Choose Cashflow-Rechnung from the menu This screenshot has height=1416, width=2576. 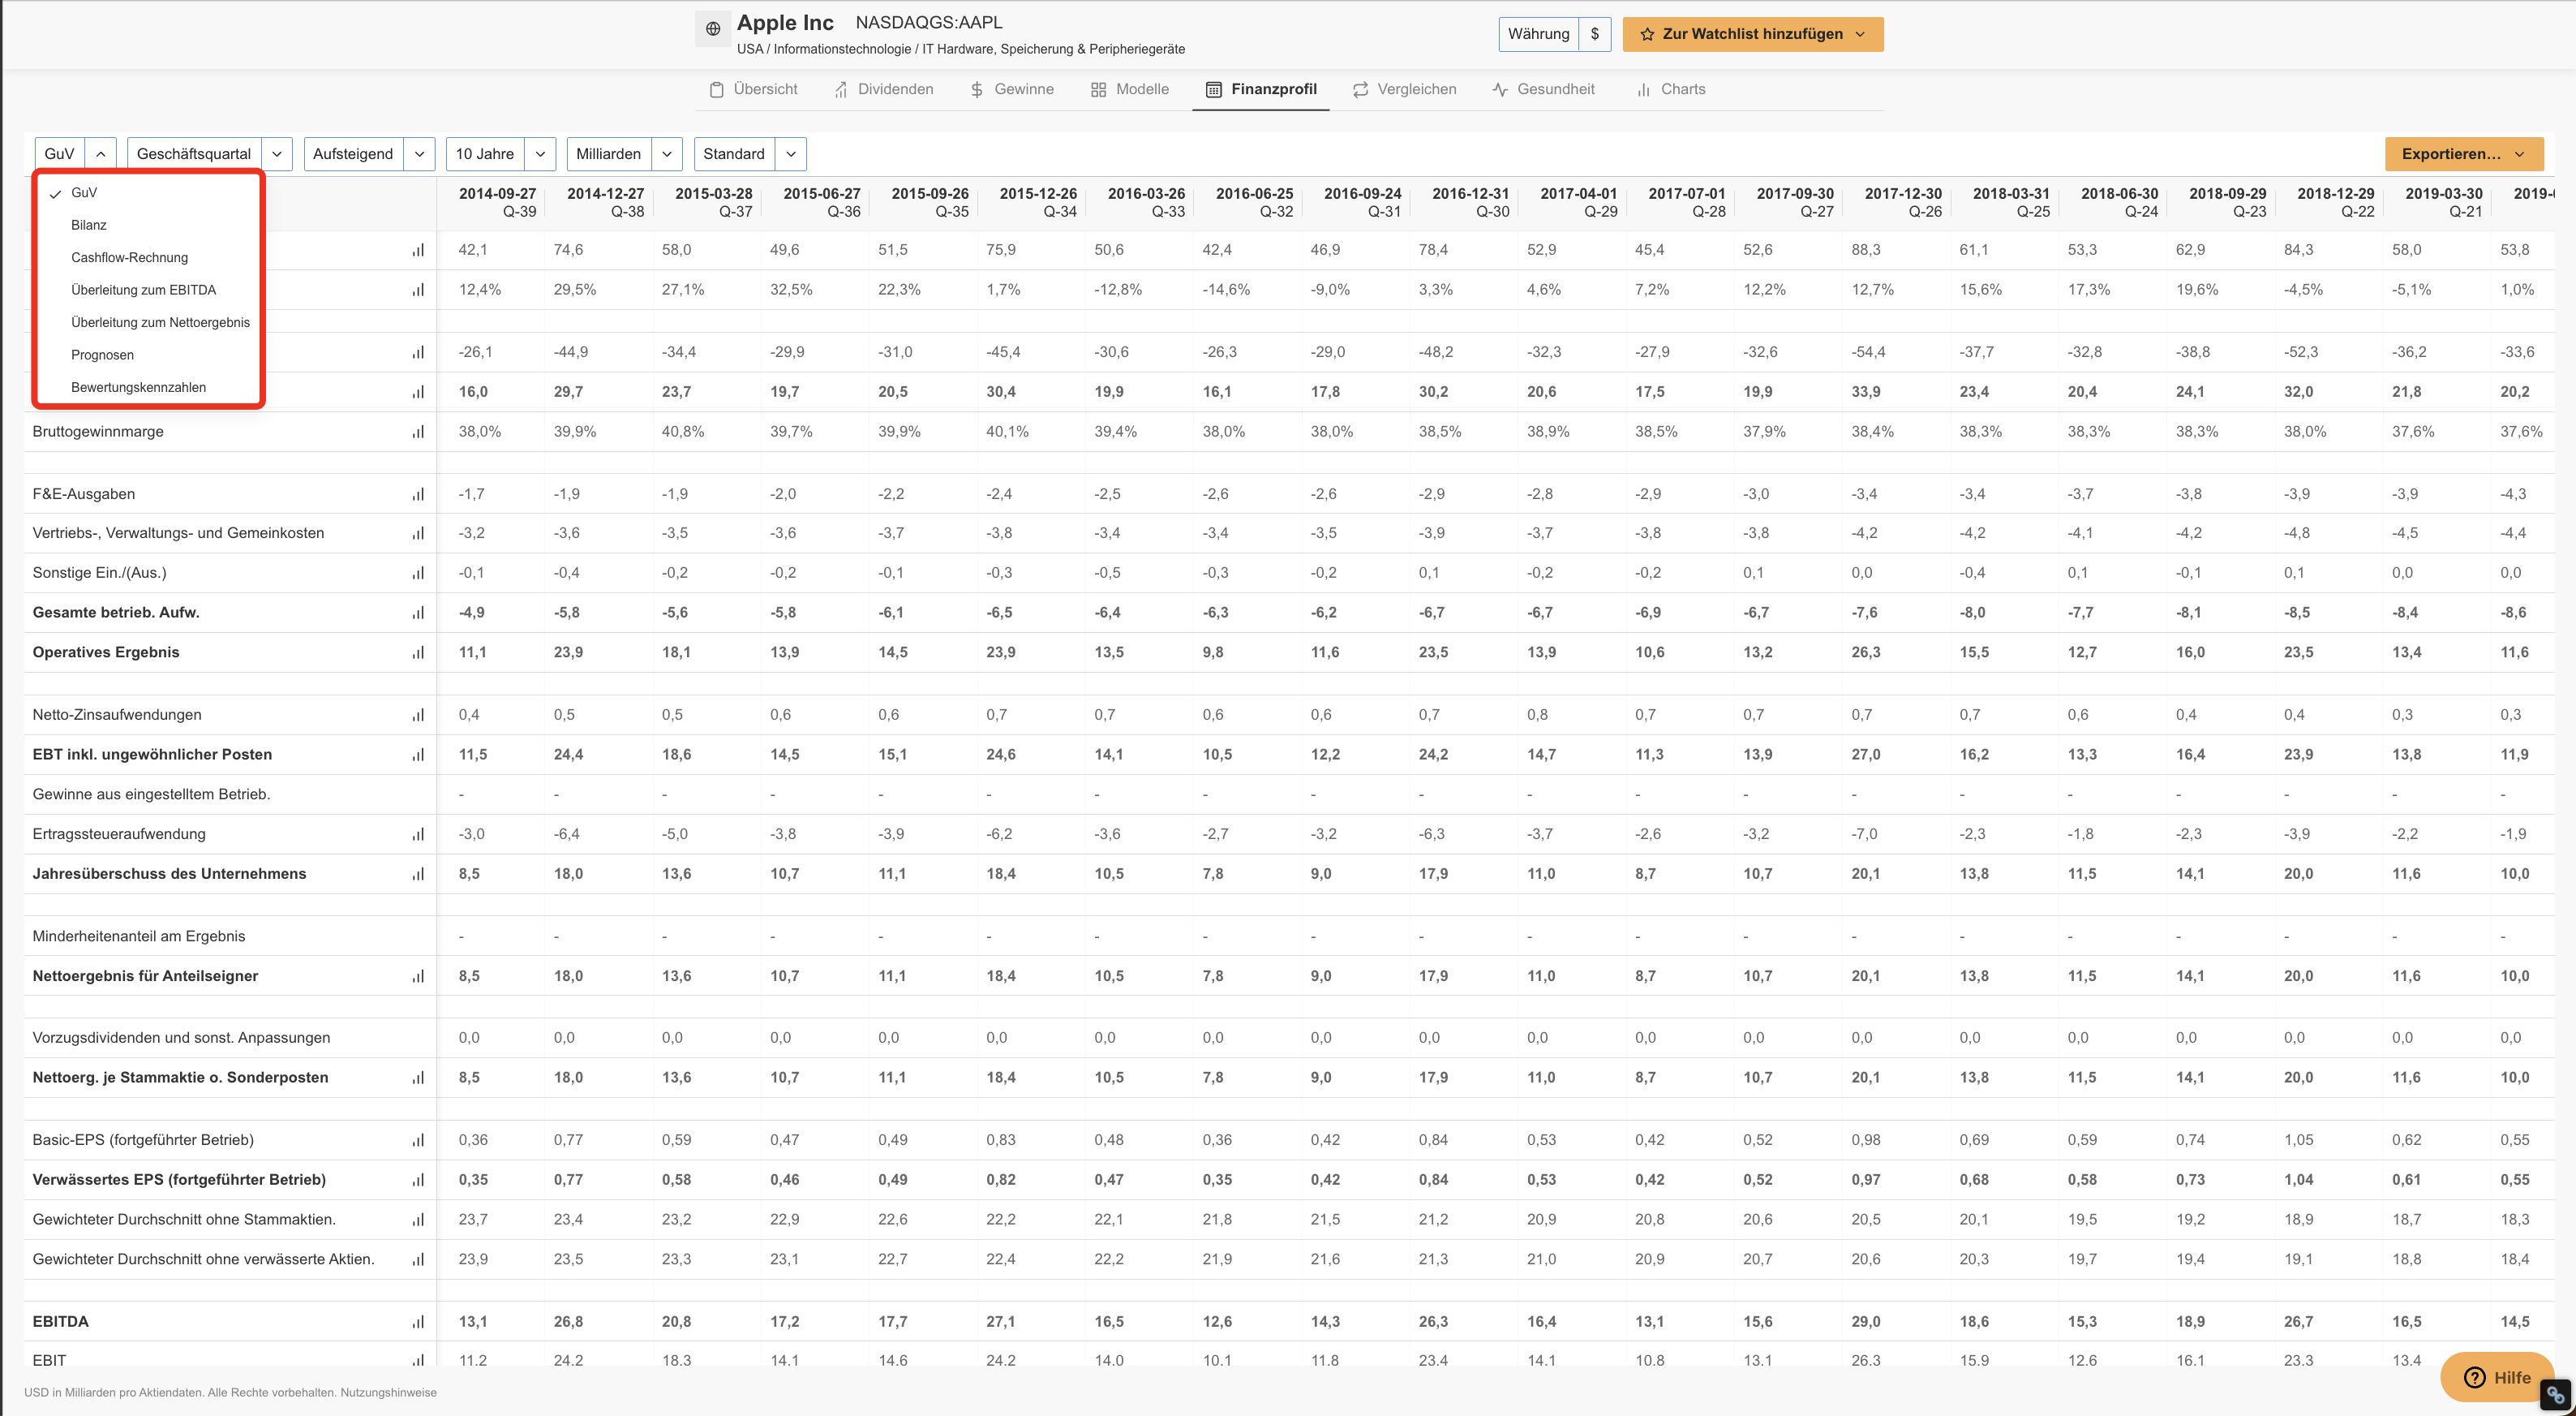coord(148,257)
